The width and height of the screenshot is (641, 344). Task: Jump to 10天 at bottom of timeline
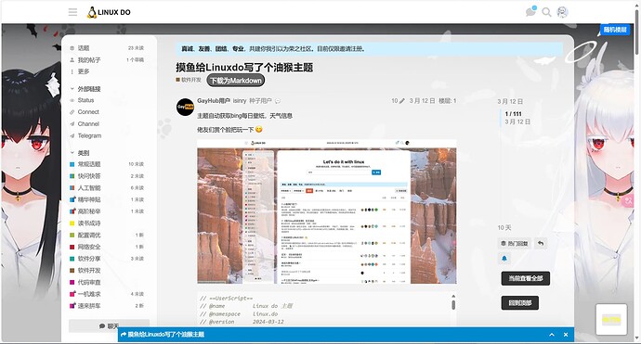tap(504, 228)
